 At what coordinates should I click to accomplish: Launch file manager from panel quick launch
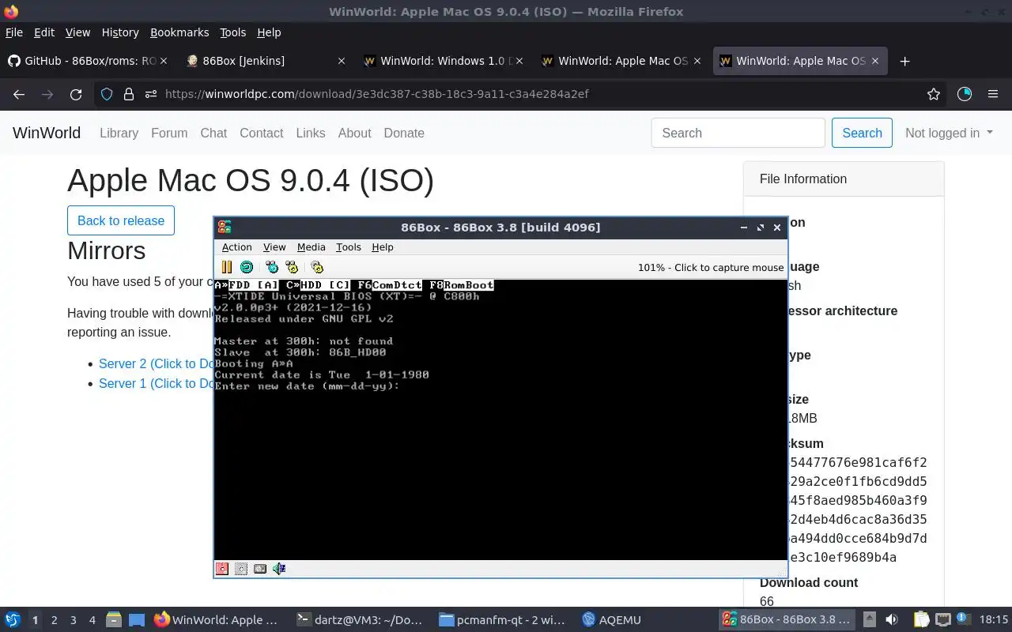click(x=113, y=620)
